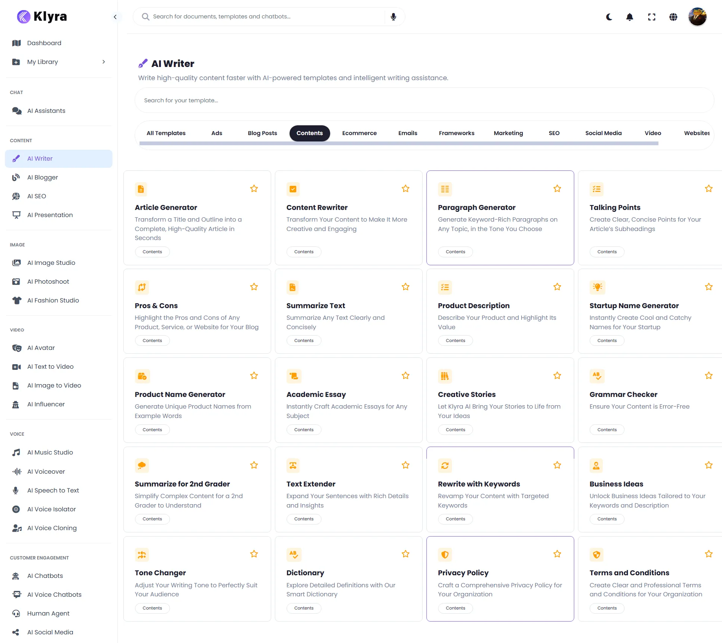This screenshot has height=643, width=722.
Task: Open AI Fashion Studio
Action: click(59, 300)
